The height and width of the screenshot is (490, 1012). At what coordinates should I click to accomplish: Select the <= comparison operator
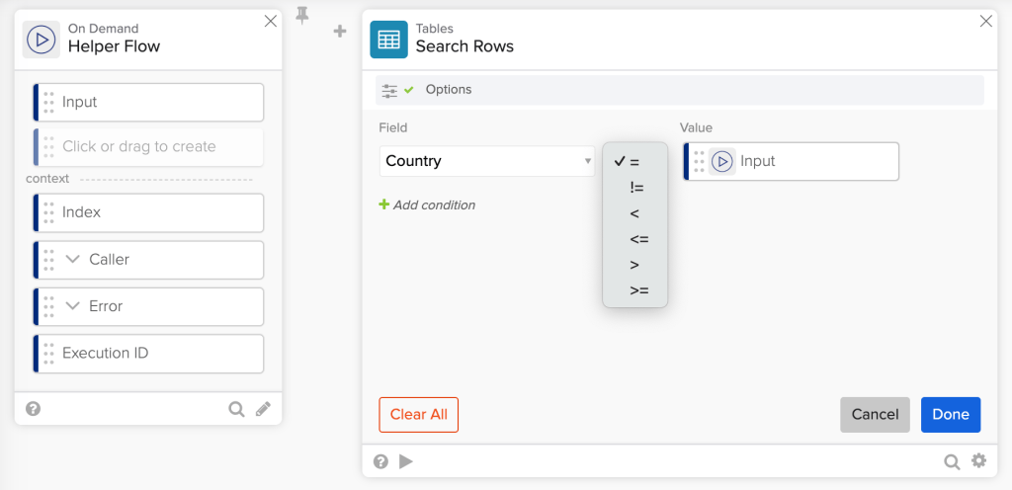tap(638, 239)
